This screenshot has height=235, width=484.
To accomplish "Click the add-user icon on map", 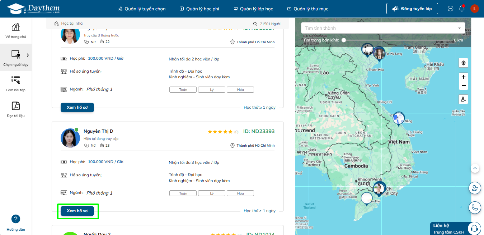I will click(x=464, y=99).
